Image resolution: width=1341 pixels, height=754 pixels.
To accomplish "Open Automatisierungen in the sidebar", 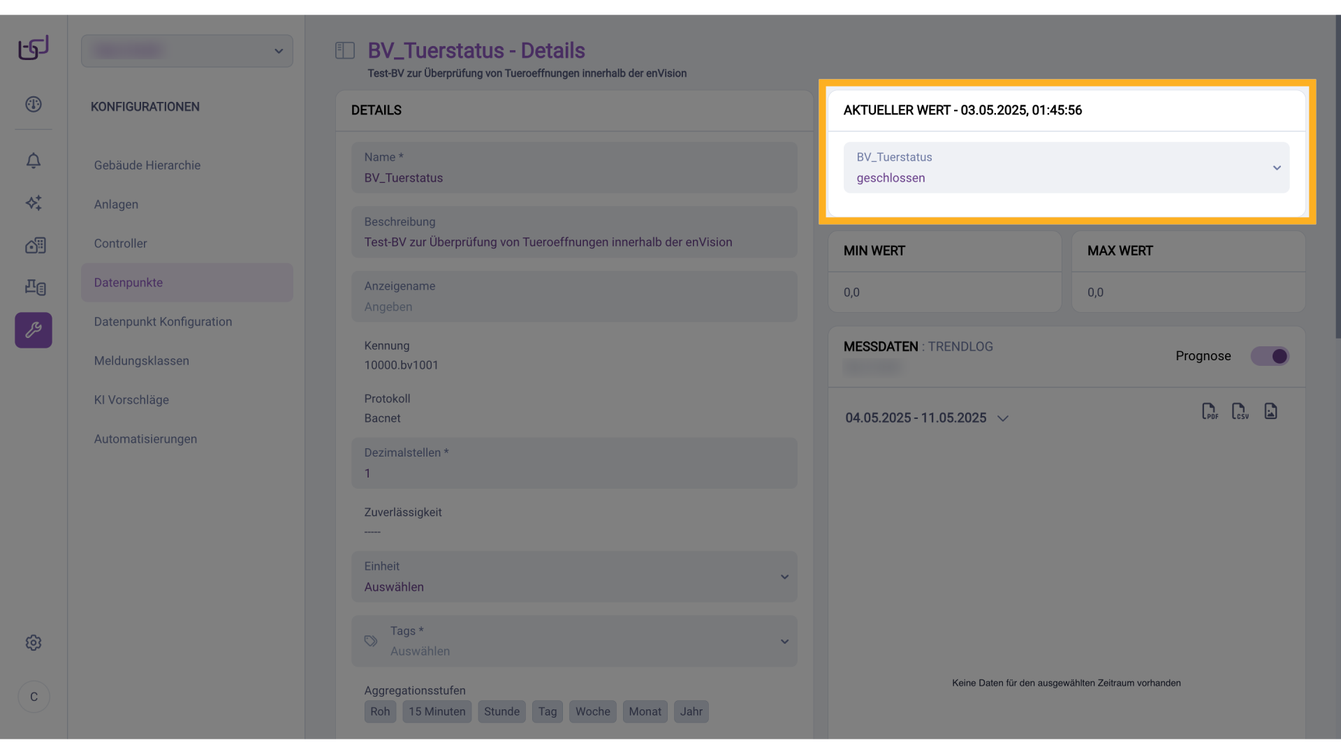I will 145,439.
